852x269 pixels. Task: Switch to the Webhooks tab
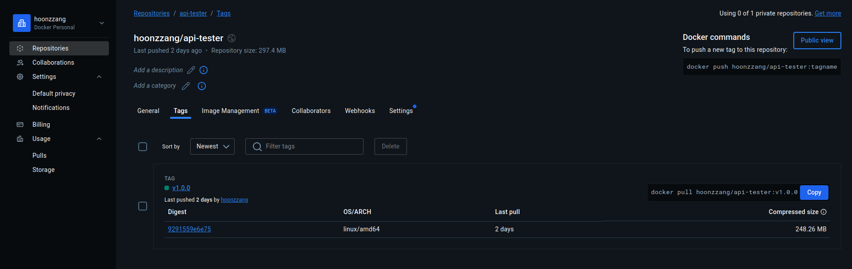[x=360, y=111]
